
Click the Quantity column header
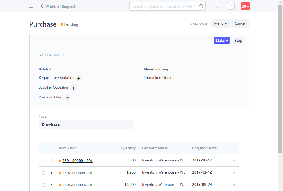128,148
